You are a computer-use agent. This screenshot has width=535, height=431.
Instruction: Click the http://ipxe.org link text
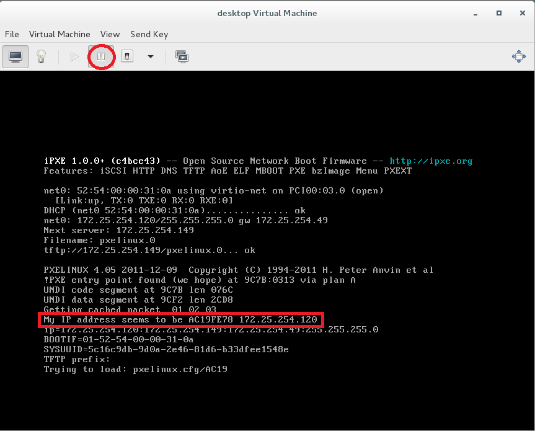click(x=431, y=161)
